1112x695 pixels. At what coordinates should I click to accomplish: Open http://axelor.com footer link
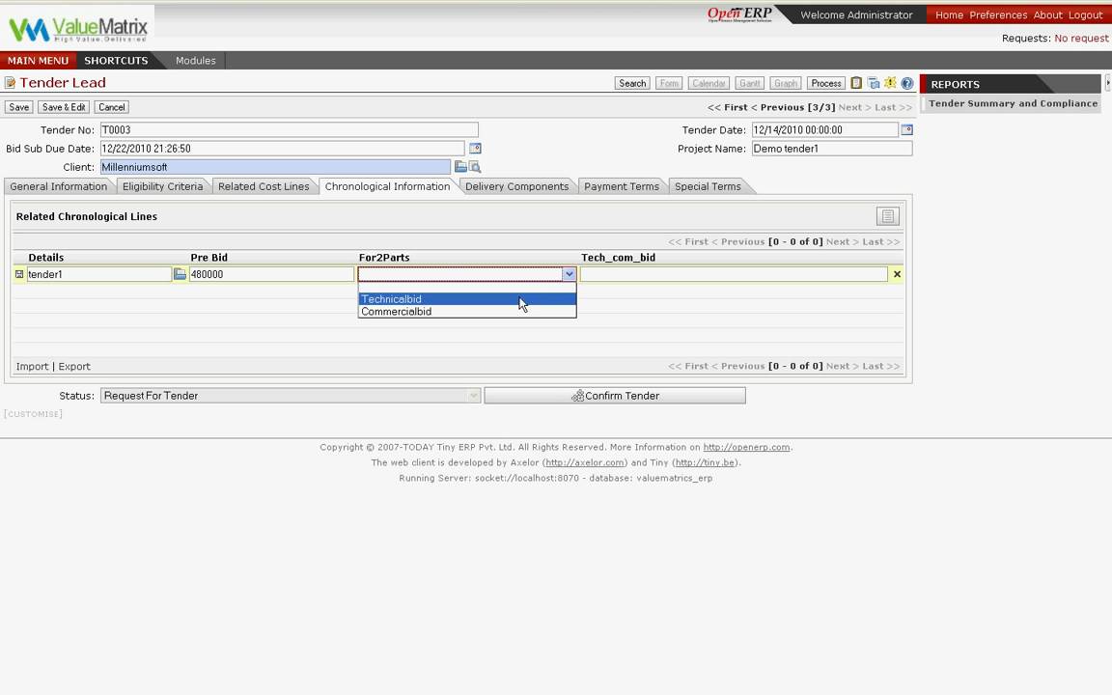(585, 462)
